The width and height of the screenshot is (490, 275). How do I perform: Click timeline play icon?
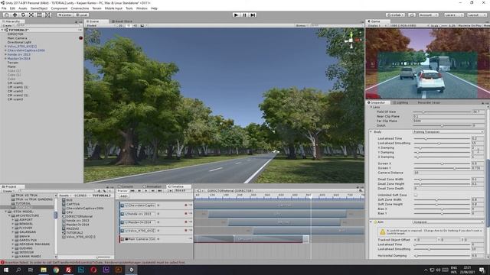click(146, 190)
